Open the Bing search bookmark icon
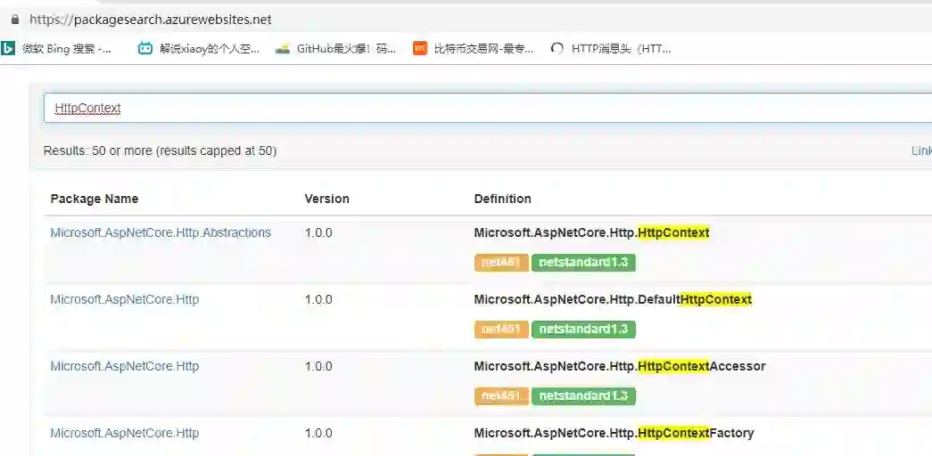Screen dimensions: 932x456 point(8,49)
